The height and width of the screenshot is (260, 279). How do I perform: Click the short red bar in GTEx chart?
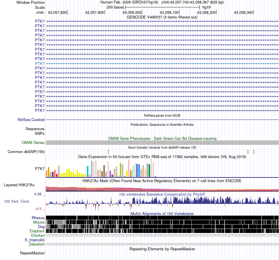pyautogui.click(x=57, y=175)
